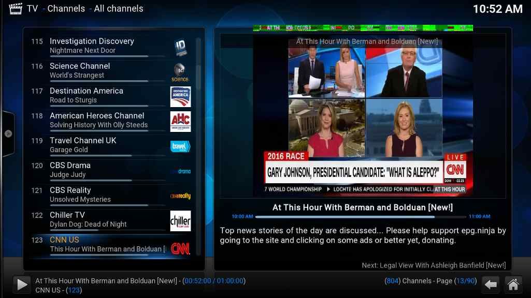Image resolution: width=531 pixels, height=298 pixels.
Task: Click the CBS Drama logo
Action: (181, 171)
